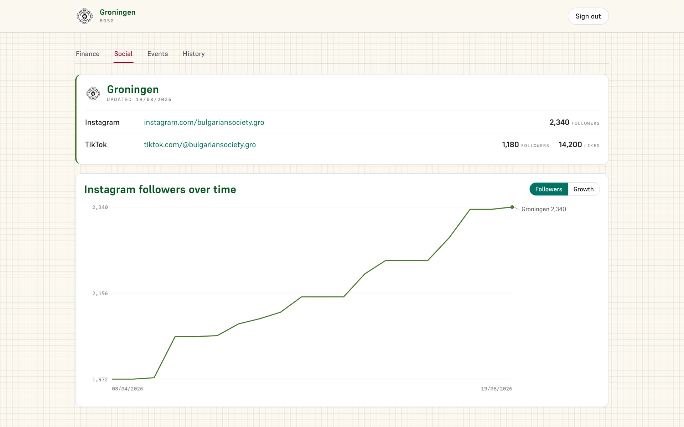
Task: Click the 'UPDATED 19/08/2026' text
Action: click(139, 100)
